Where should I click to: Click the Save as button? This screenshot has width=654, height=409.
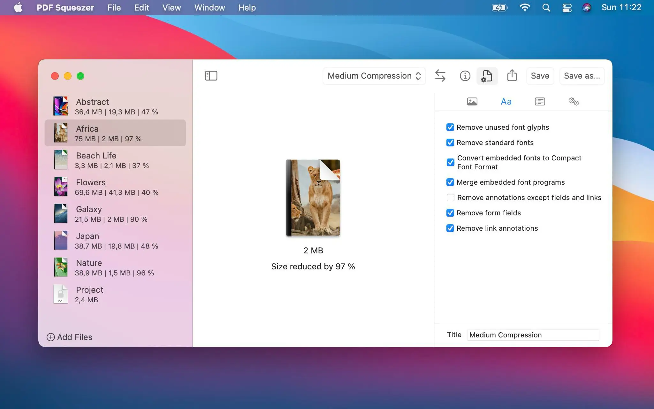click(582, 76)
